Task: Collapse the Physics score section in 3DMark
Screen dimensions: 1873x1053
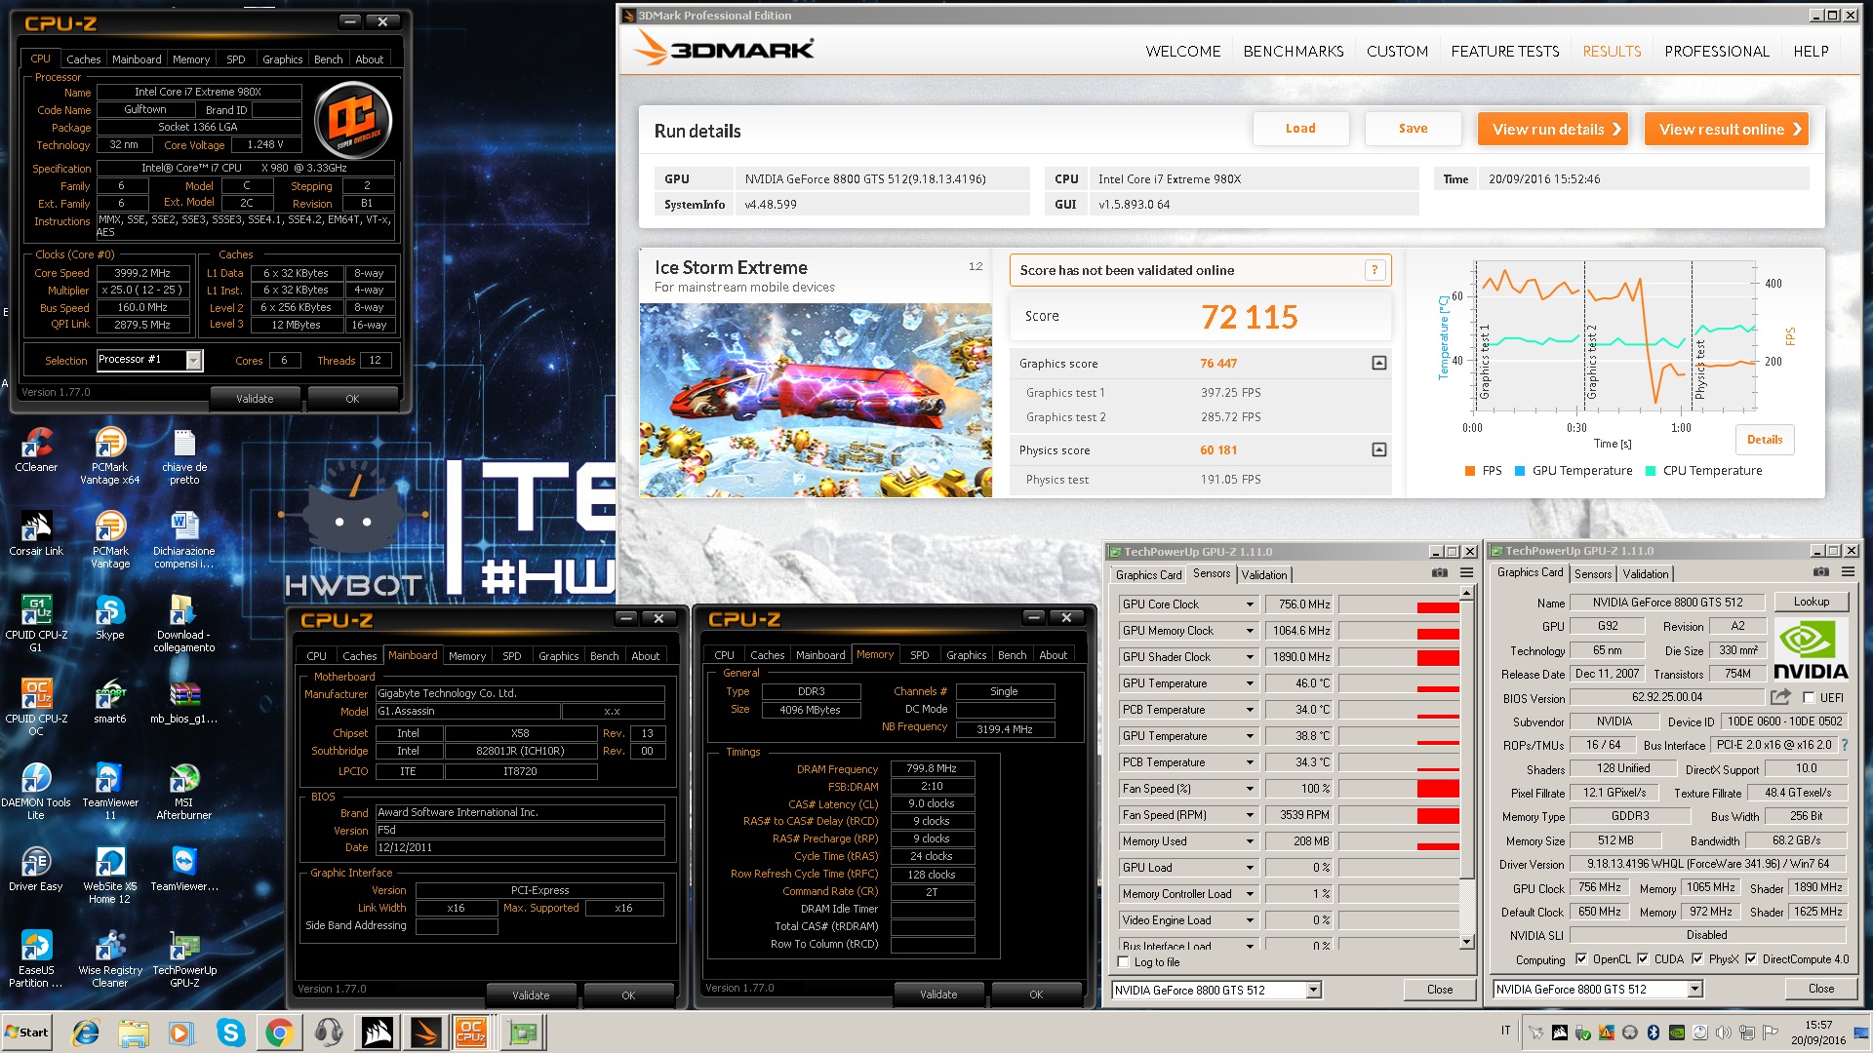Action: tap(1378, 450)
